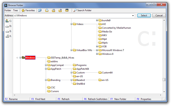Click F7 New Folder command
Viewport: 171px width, 106px height.
coord(118,99)
